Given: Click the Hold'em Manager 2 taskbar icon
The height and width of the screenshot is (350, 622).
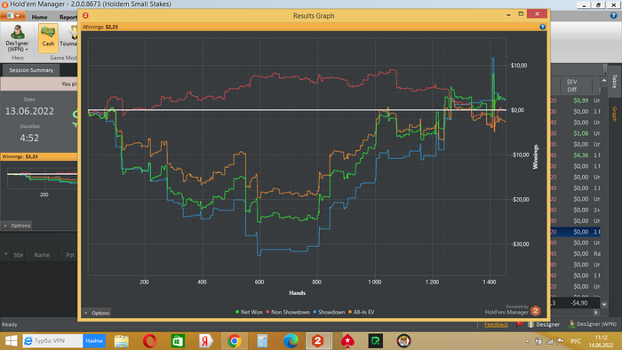Looking at the screenshot, I should point(318,341).
